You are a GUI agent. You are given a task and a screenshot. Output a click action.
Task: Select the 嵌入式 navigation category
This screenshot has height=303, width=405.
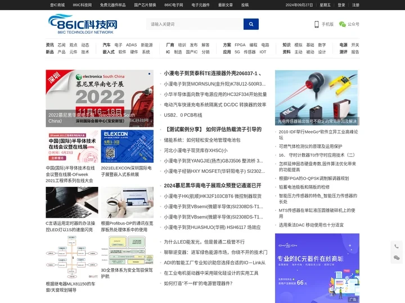(x=109, y=52)
